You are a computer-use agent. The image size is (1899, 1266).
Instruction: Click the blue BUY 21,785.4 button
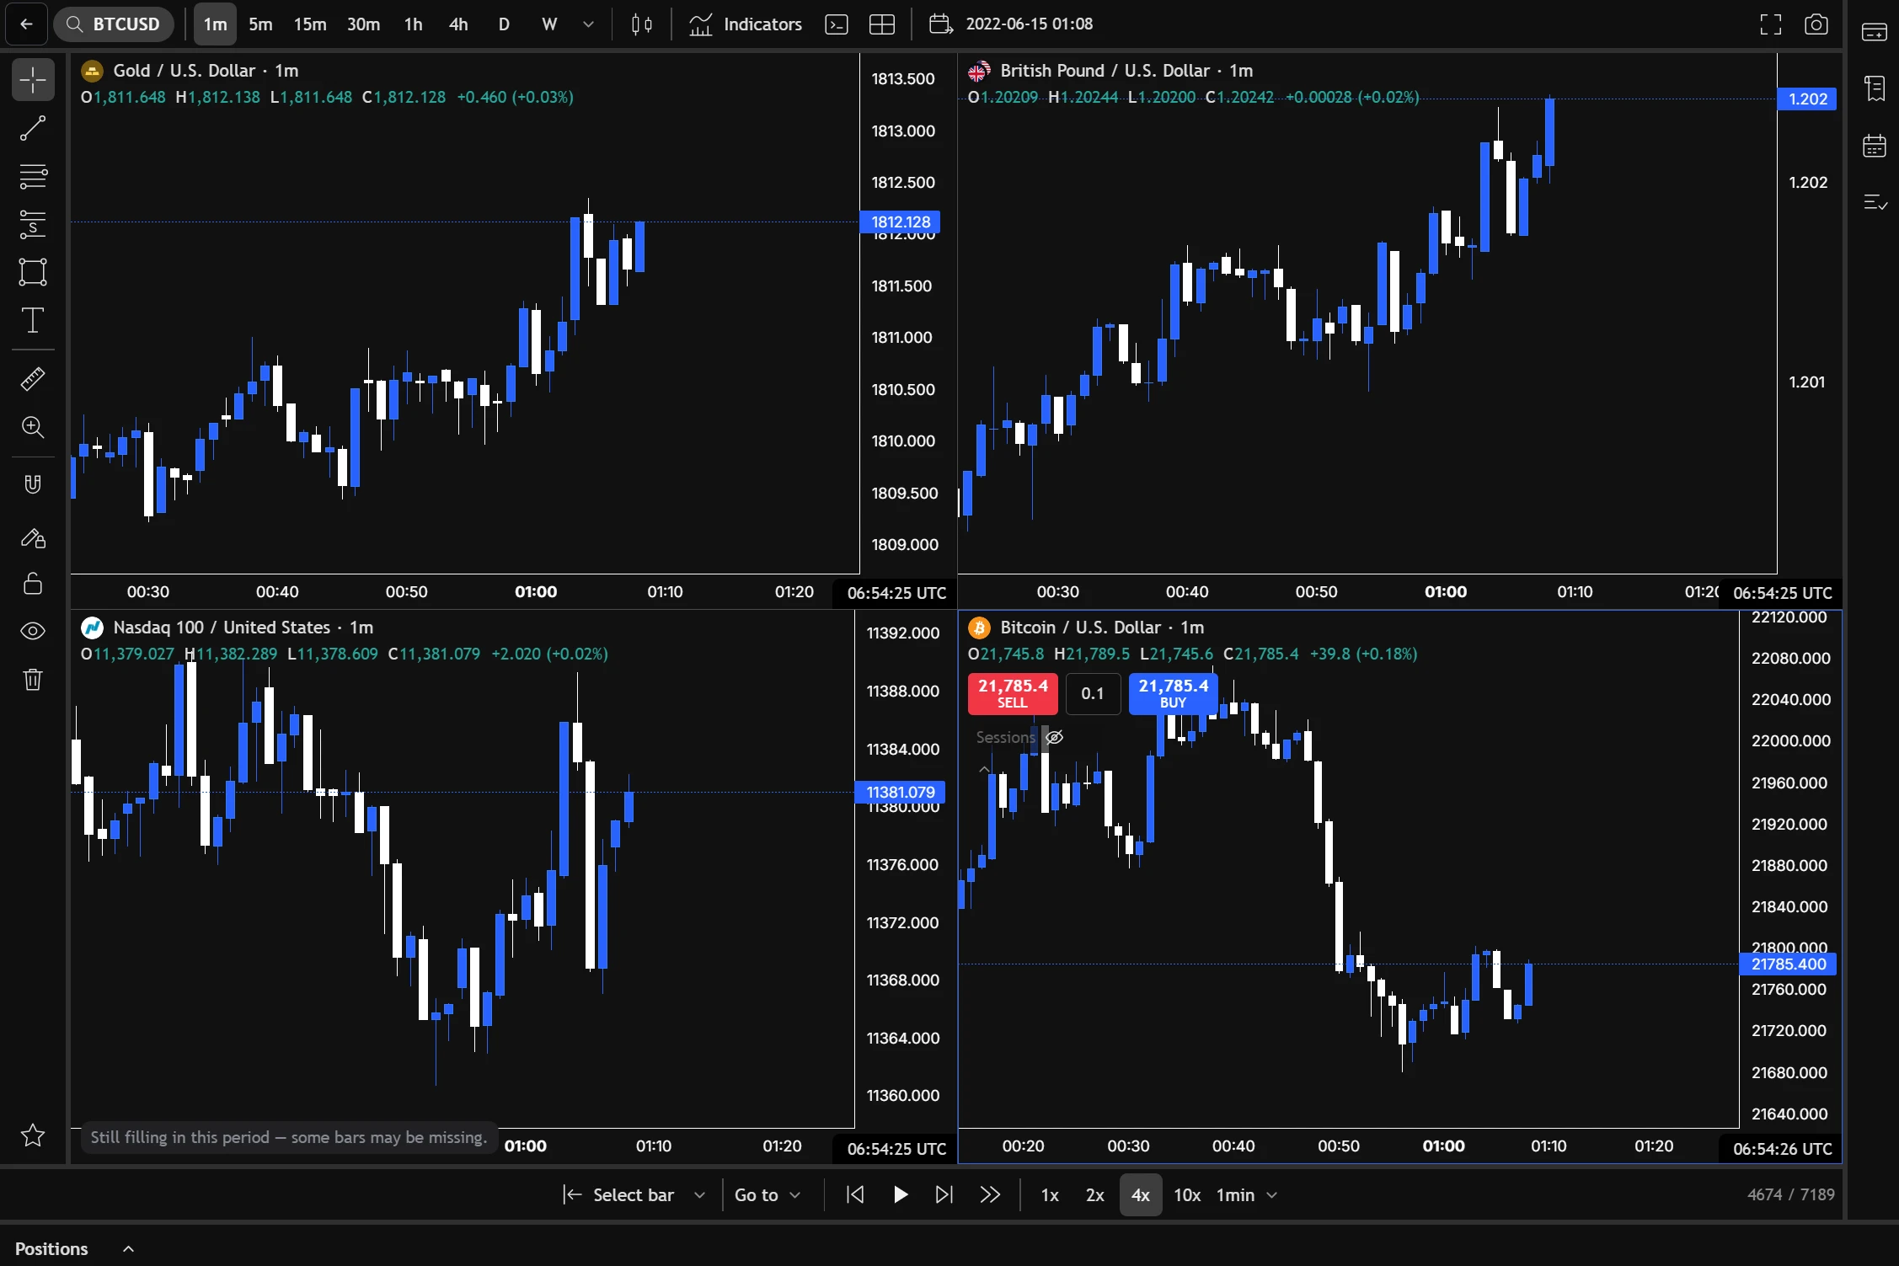pyautogui.click(x=1173, y=693)
